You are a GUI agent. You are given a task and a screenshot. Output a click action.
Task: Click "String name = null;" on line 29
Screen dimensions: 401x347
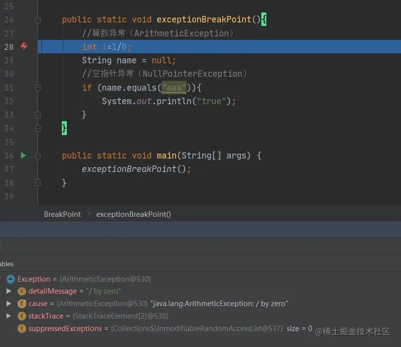[x=129, y=60]
